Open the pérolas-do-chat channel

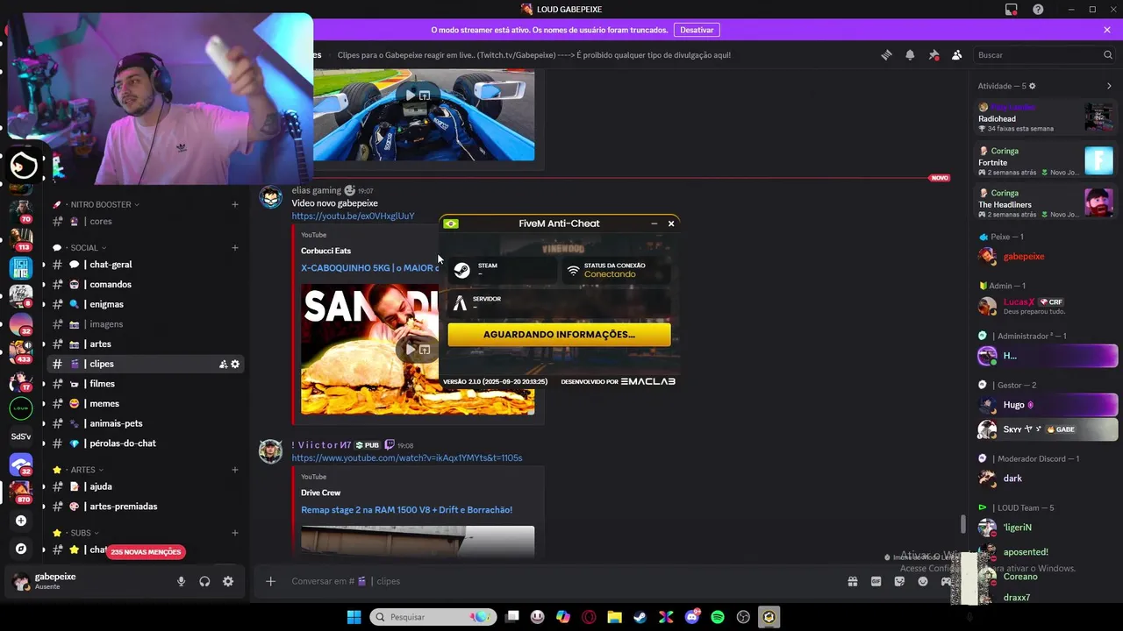click(x=145, y=443)
